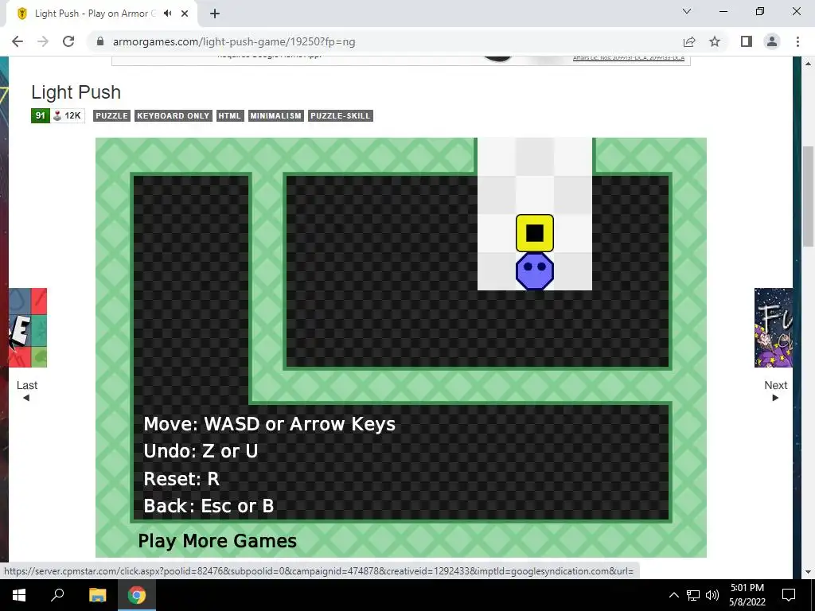Click the Undo: Z or U instruction
Image resolution: width=815 pixels, height=611 pixels.
[201, 451]
